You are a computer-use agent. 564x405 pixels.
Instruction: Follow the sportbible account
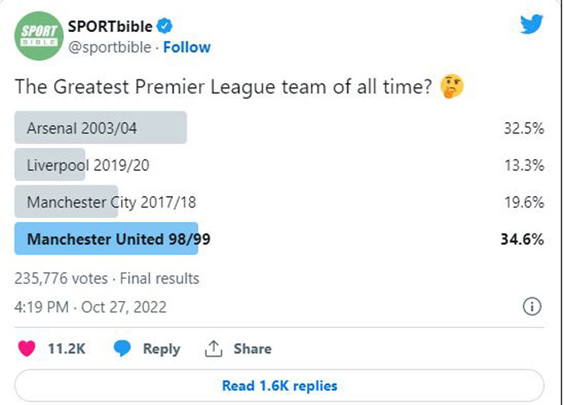(187, 47)
